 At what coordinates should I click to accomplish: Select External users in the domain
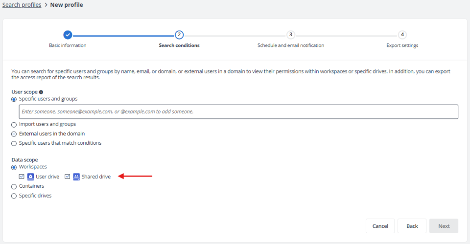[x=14, y=134]
